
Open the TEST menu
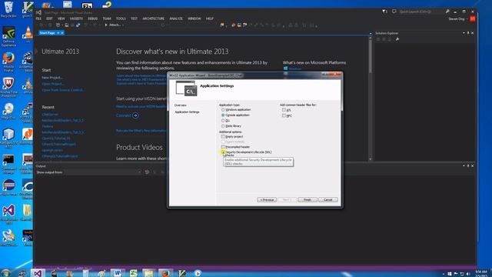coord(134,18)
